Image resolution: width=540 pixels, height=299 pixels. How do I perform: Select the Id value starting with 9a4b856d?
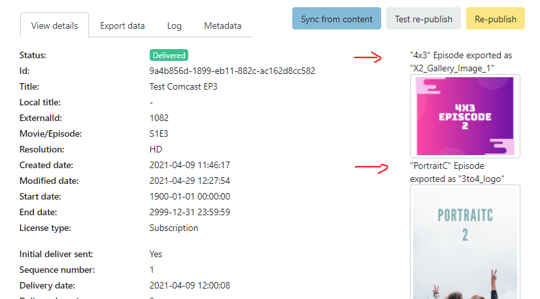(x=232, y=71)
